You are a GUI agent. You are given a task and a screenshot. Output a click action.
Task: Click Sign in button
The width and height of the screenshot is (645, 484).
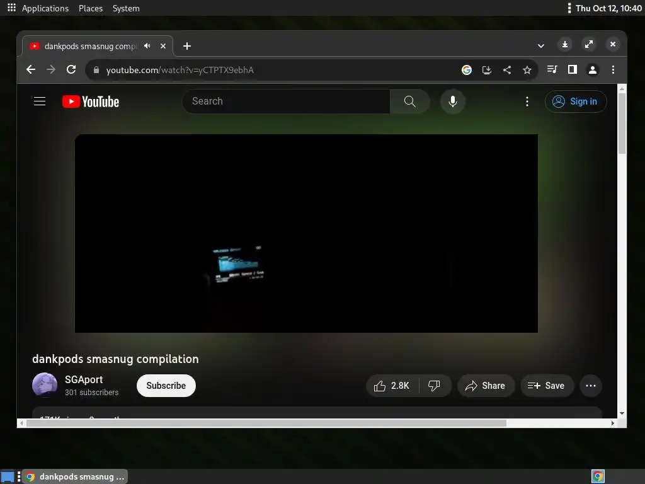(x=576, y=101)
